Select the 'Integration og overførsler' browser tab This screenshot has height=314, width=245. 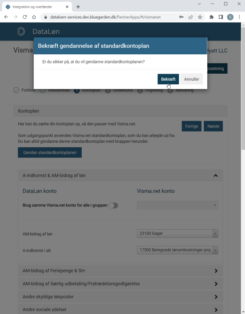pyautogui.click(x=37, y=7)
